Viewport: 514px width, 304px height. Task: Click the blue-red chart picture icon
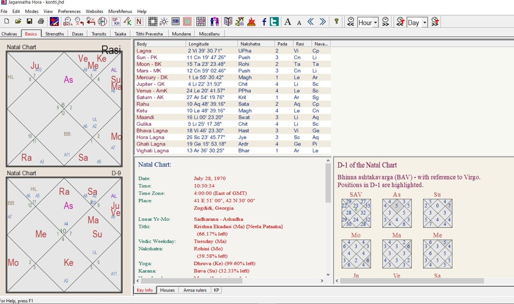(54, 22)
